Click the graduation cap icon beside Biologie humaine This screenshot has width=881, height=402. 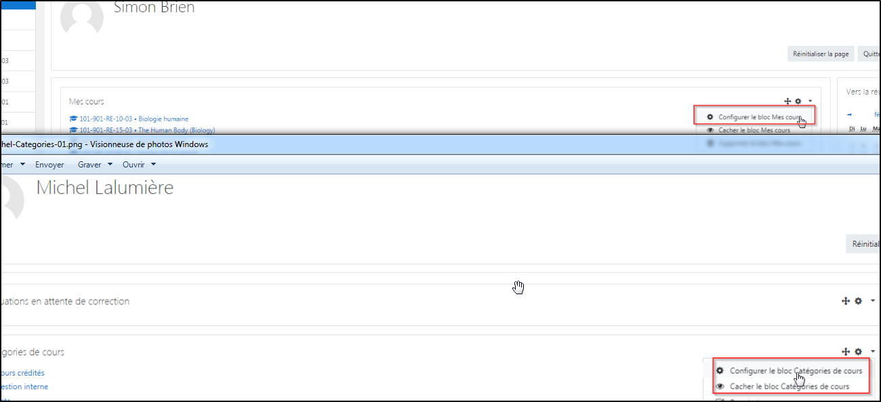73,119
